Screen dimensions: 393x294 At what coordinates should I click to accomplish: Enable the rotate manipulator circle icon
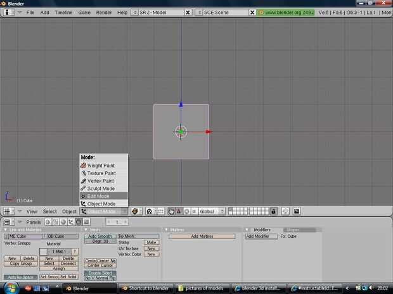(187, 211)
